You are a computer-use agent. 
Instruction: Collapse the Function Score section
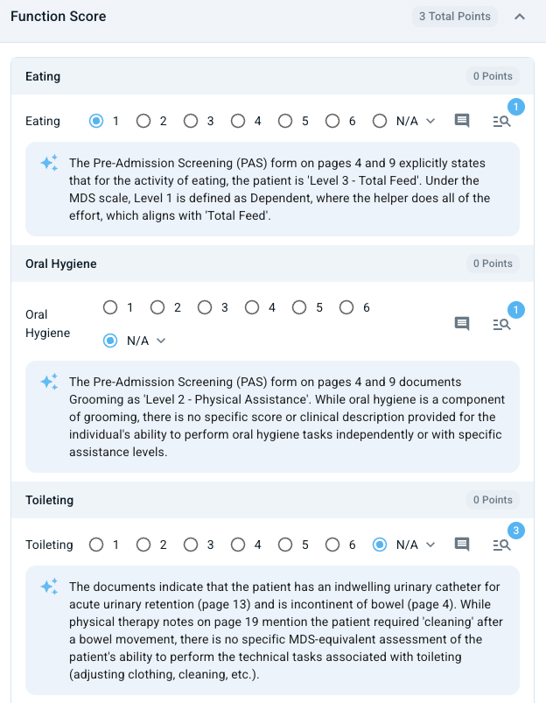point(520,17)
